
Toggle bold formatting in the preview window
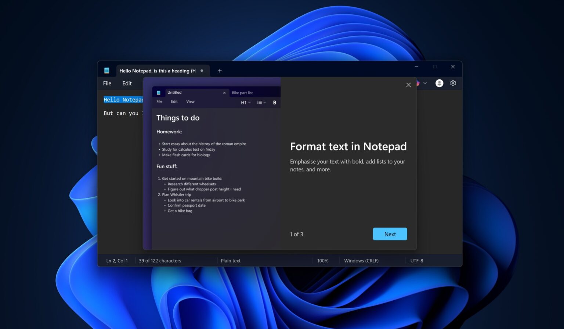274,102
